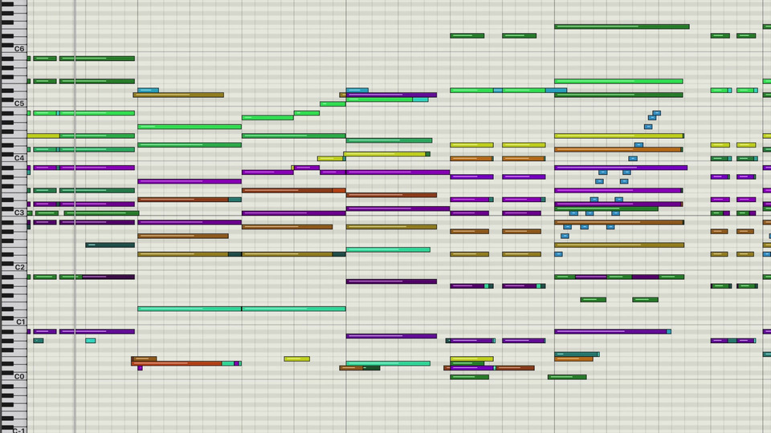The image size is (771, 433).
Task: Select the purple note with blue tail below C1 on the right
Action: [x=613, y=331]
